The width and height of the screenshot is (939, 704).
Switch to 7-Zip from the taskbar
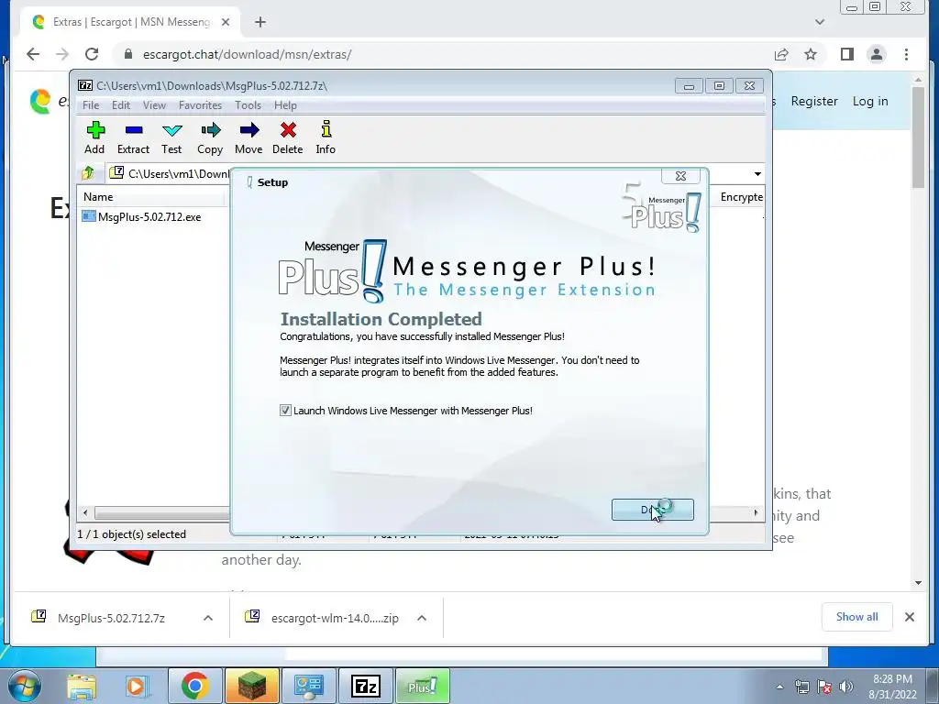click(366, 686)
